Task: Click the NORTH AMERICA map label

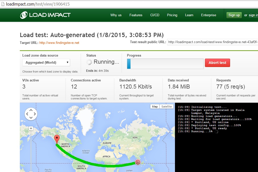Action: tap(66, 145)
